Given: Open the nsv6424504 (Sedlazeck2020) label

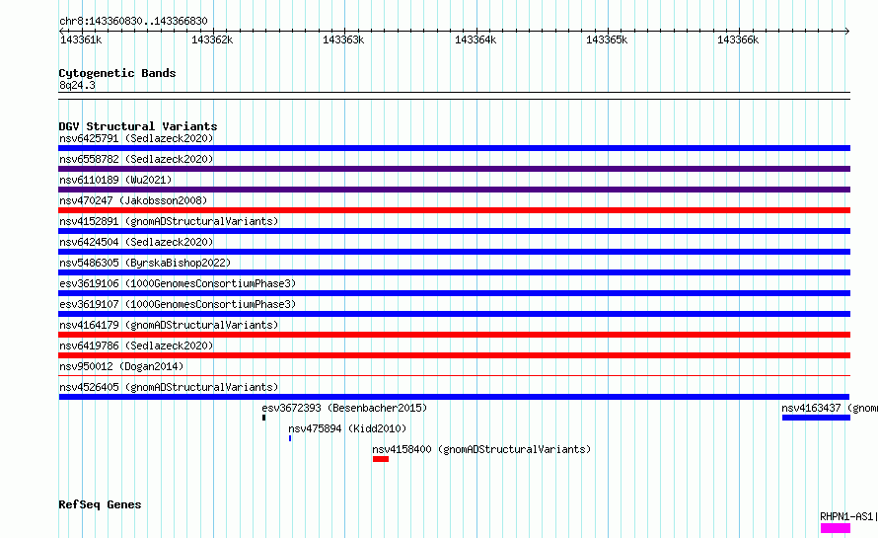Looking at the screenshot, I should pos(136,242).
